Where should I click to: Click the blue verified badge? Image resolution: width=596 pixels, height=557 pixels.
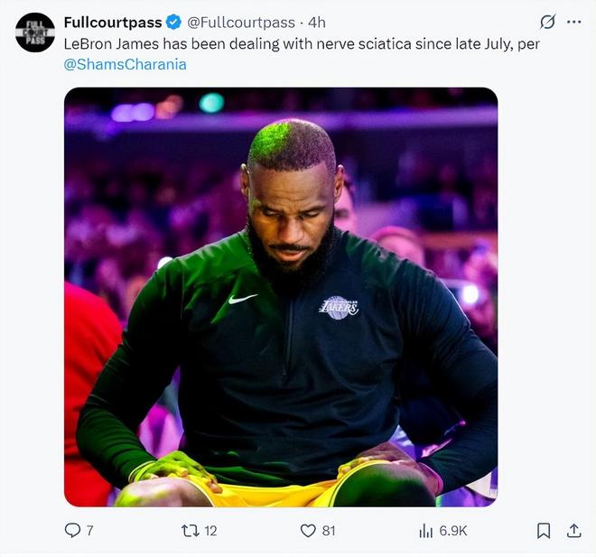tap(175, 22)
